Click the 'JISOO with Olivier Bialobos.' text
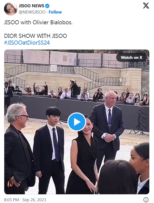The image size is (154, 203). point(38,22)
